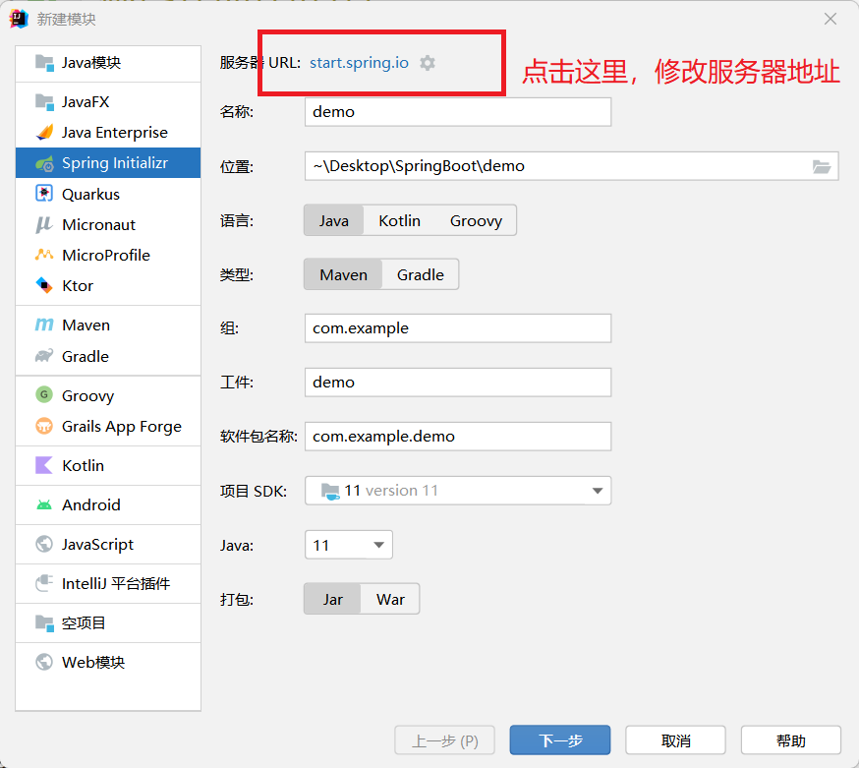Click the 上一步 (P) button
859x768 pixels.
[x=444, y=740]
